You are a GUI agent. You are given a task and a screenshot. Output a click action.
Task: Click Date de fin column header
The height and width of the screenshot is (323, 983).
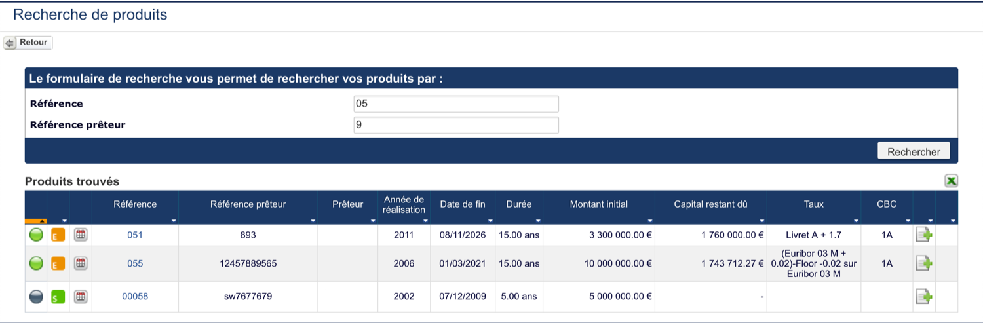(463, 204)
